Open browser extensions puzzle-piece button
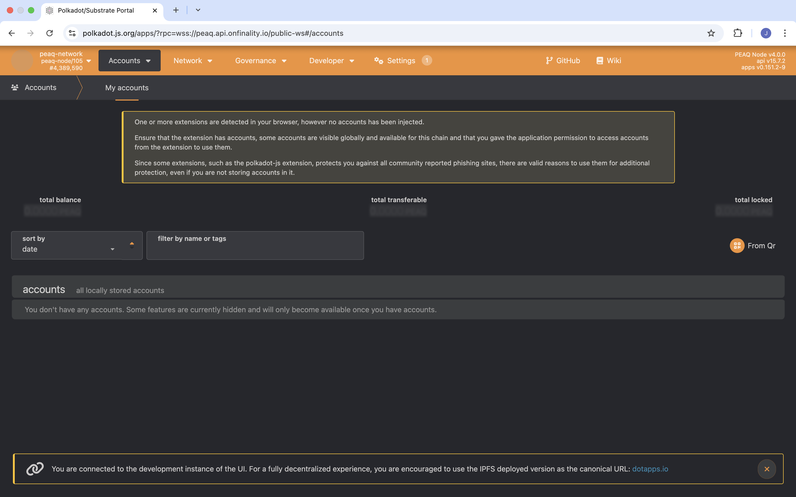This screenshot has height=497, width=796. (x=738, y=33)
